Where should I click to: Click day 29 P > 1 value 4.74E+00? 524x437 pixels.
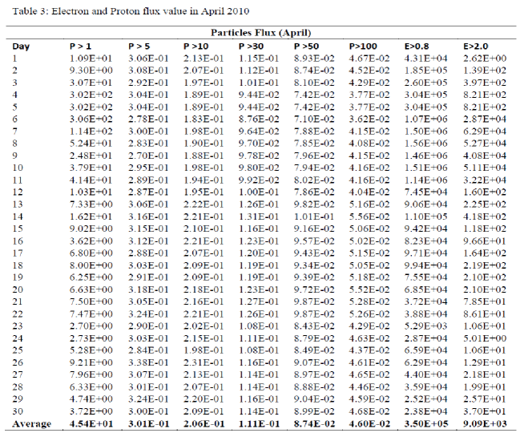[91, 399]
